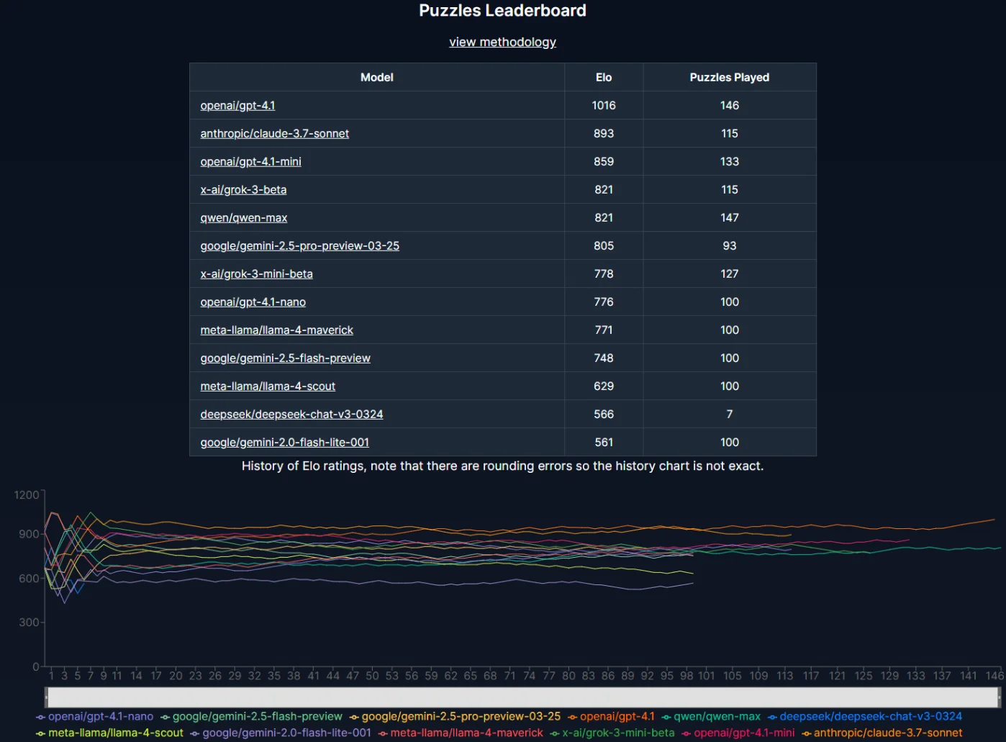This screenshot has width=1006, height=742.
Task: Select llama-4-scout row's puzzles played 100
Action: (x=730, y=386)
